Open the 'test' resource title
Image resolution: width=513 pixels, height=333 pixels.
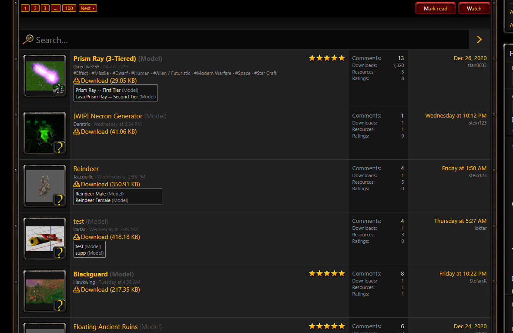[78, 222]
